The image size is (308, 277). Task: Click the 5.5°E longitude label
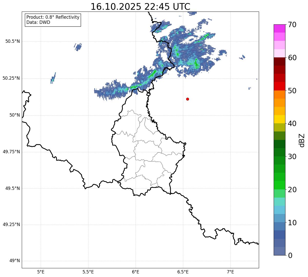[x=88, y=272]
